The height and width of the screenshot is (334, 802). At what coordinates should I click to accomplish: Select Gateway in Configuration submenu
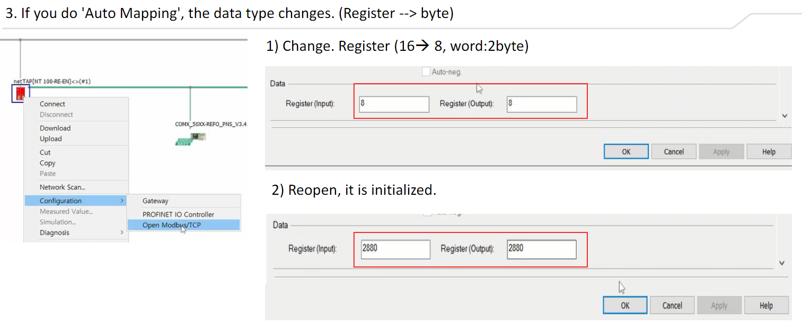pos(155,201)
